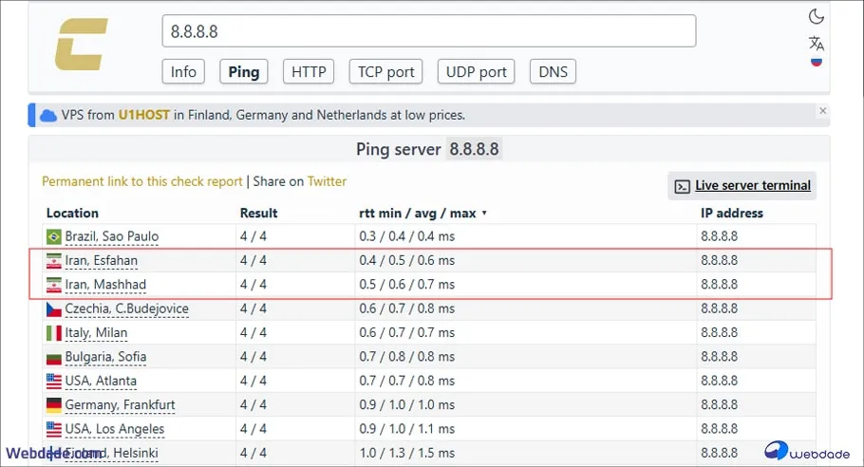Close the U1HOST advertisement banner
Image resolution: width=864 pixels, height=467 pixels.
click(822, 112)
